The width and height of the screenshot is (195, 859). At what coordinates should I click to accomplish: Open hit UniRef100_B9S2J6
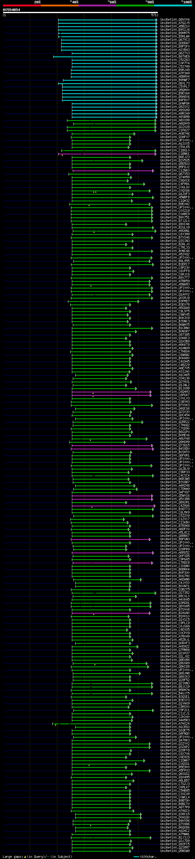coord(175,30)
